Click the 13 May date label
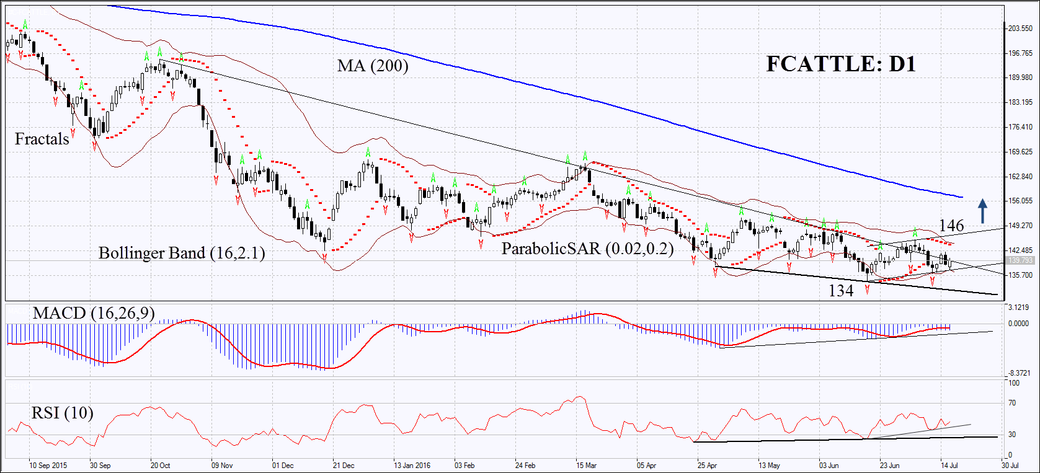Screen dimensions: 1040x473 (769, 465)
